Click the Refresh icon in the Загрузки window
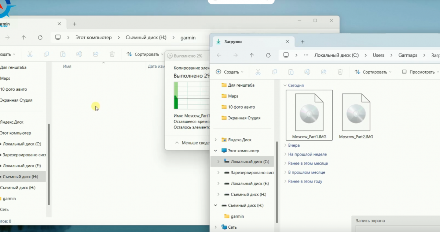The image size is (440, 232). pyautogui.click(x=268, y=55)
